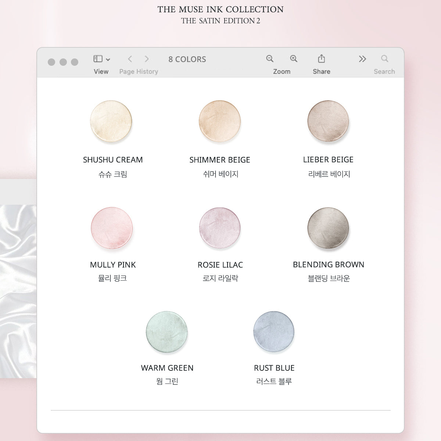Click the Page History label
The width and height of the screenshot is (441, 441).
[139, 72]
